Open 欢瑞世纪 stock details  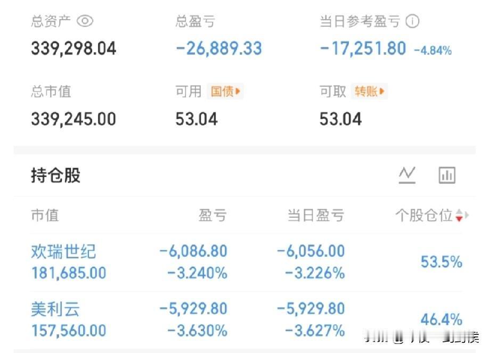[62, 252]
